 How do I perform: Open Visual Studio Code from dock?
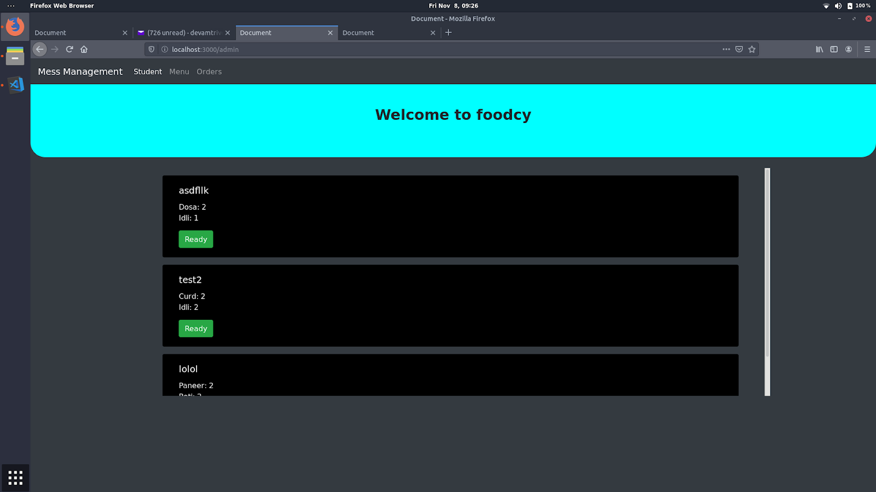point(15,85)
